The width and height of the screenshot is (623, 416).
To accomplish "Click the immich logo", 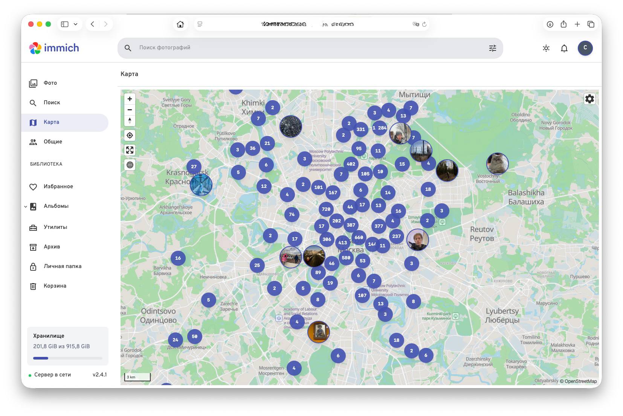I will [x=54, y=48].
